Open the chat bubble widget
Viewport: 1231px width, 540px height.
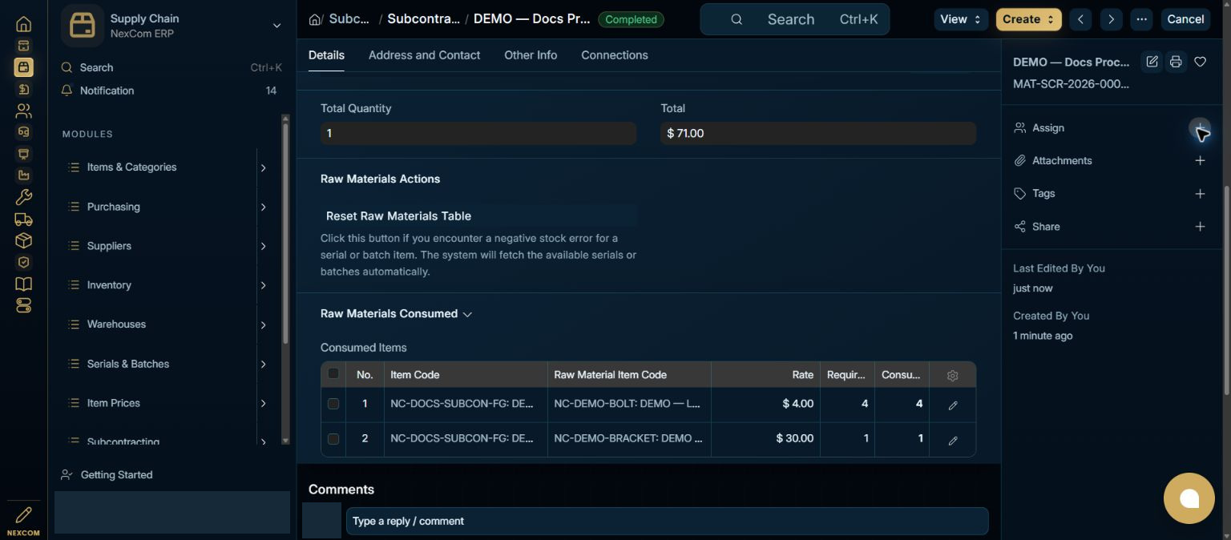1189,498
